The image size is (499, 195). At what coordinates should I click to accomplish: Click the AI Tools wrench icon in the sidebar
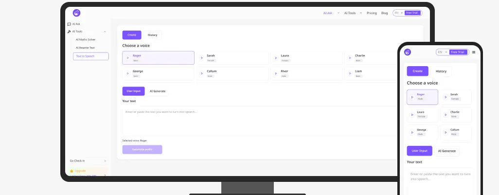click(69, 32)
